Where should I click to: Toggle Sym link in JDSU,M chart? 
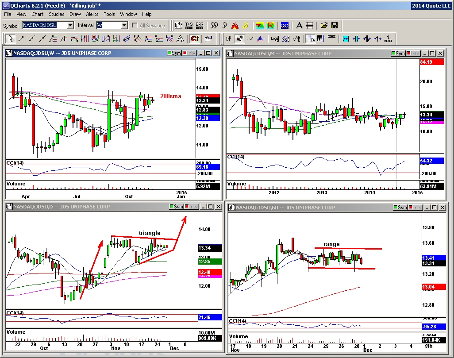pos(398,53)
